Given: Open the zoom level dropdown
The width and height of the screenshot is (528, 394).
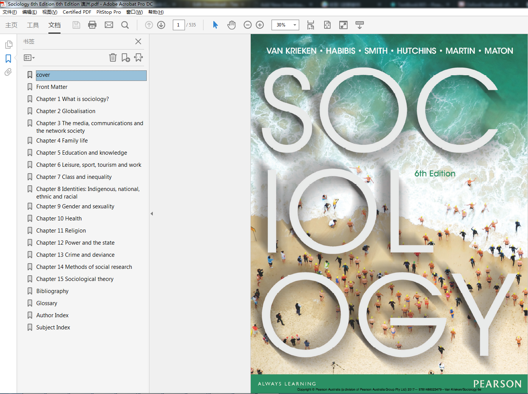Looking at the screenshot, I should [x=295, y=25].
